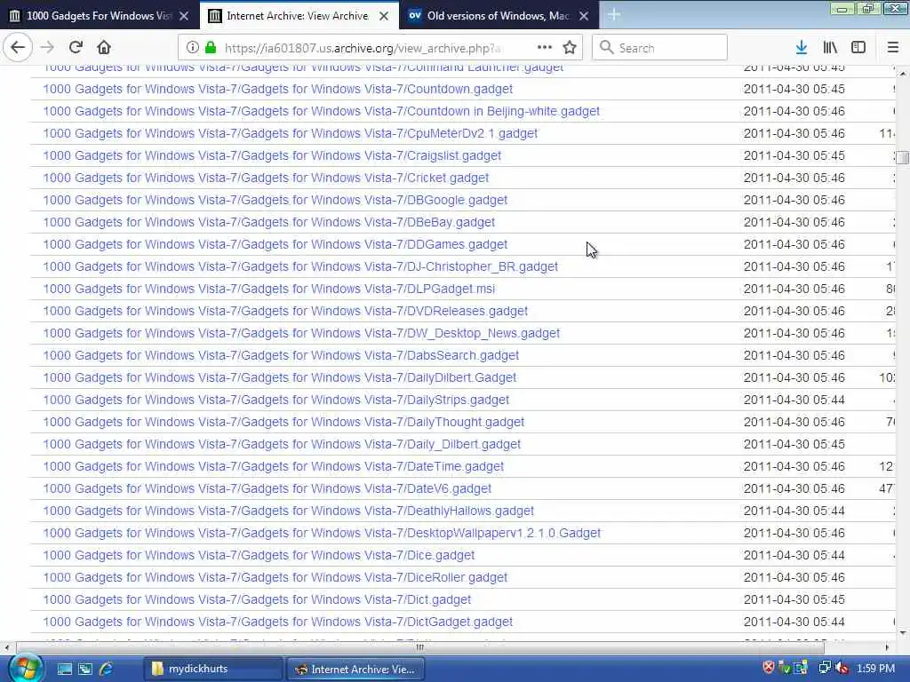Go back with the back arrow
Viewport: 910px width, 682px height.
click(x=18, y=48)
